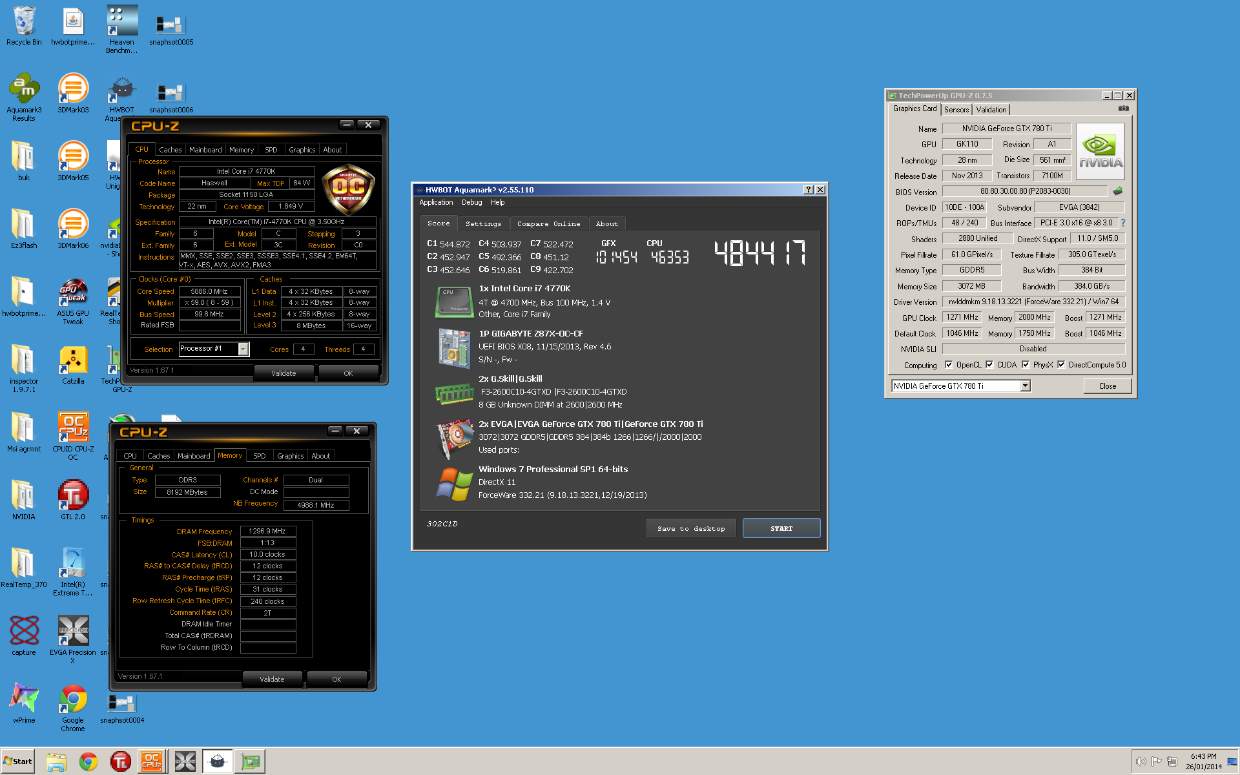Open Heaven Benchmark desktop shortcut

tap(121, 29)
